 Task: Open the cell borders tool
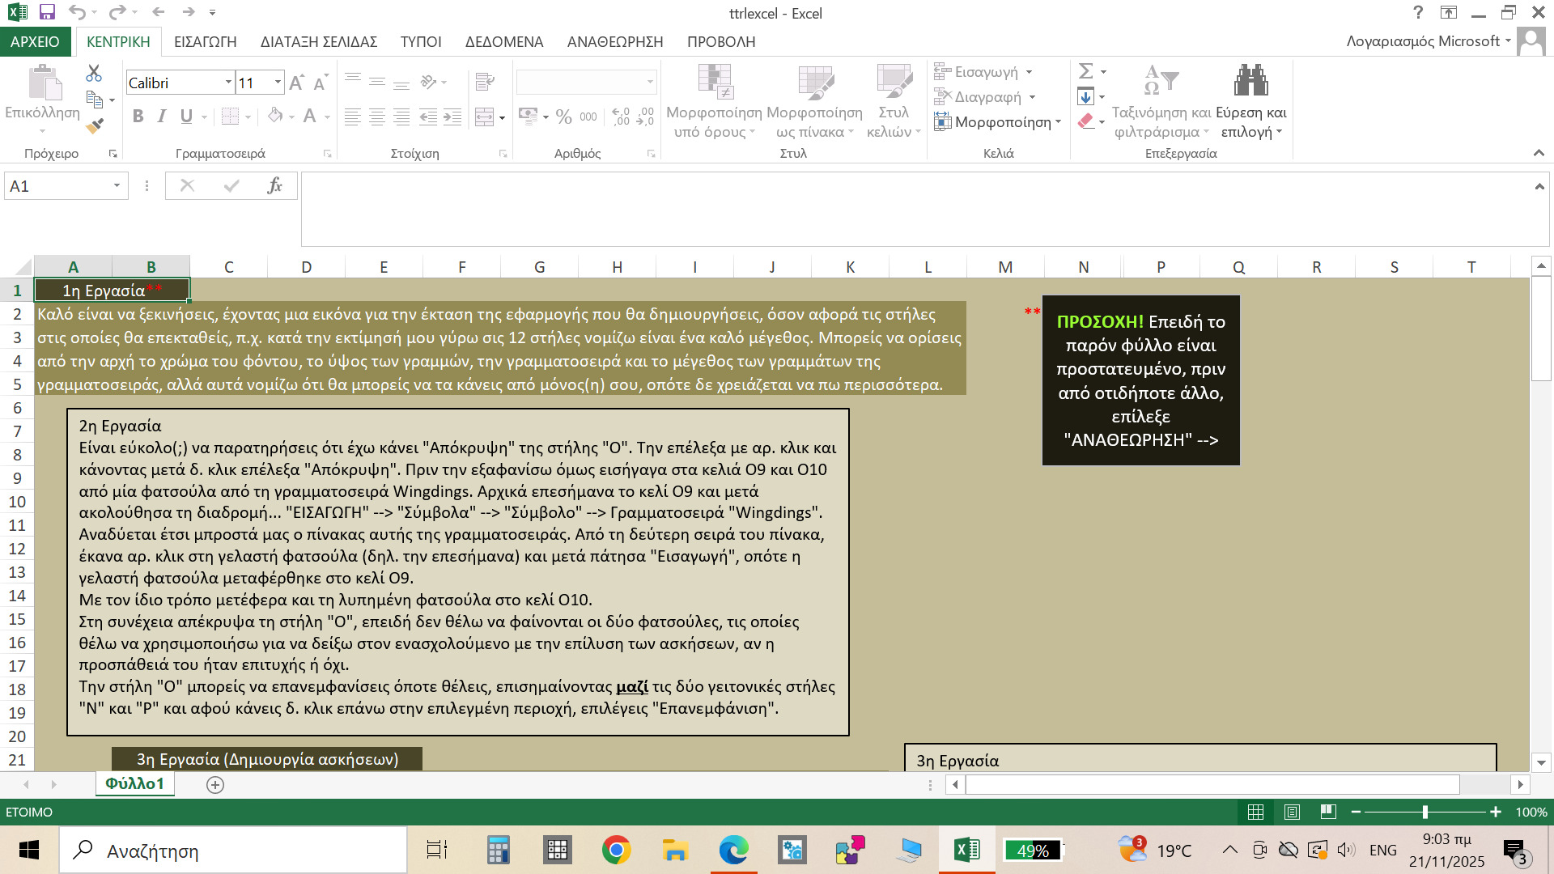230,117
